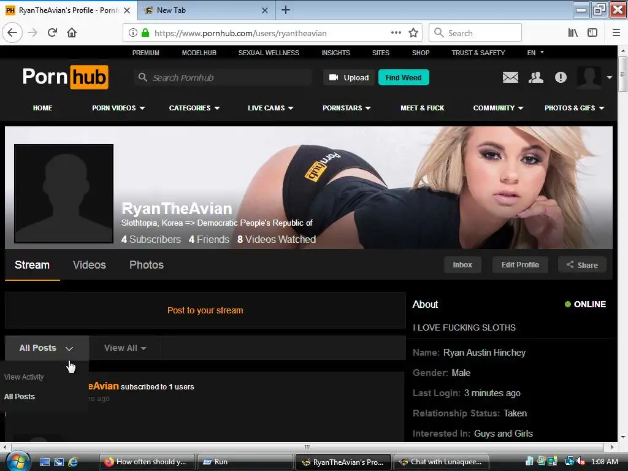Switch to the Stream tab
The image size is (628, 471).
click(32, 265)
